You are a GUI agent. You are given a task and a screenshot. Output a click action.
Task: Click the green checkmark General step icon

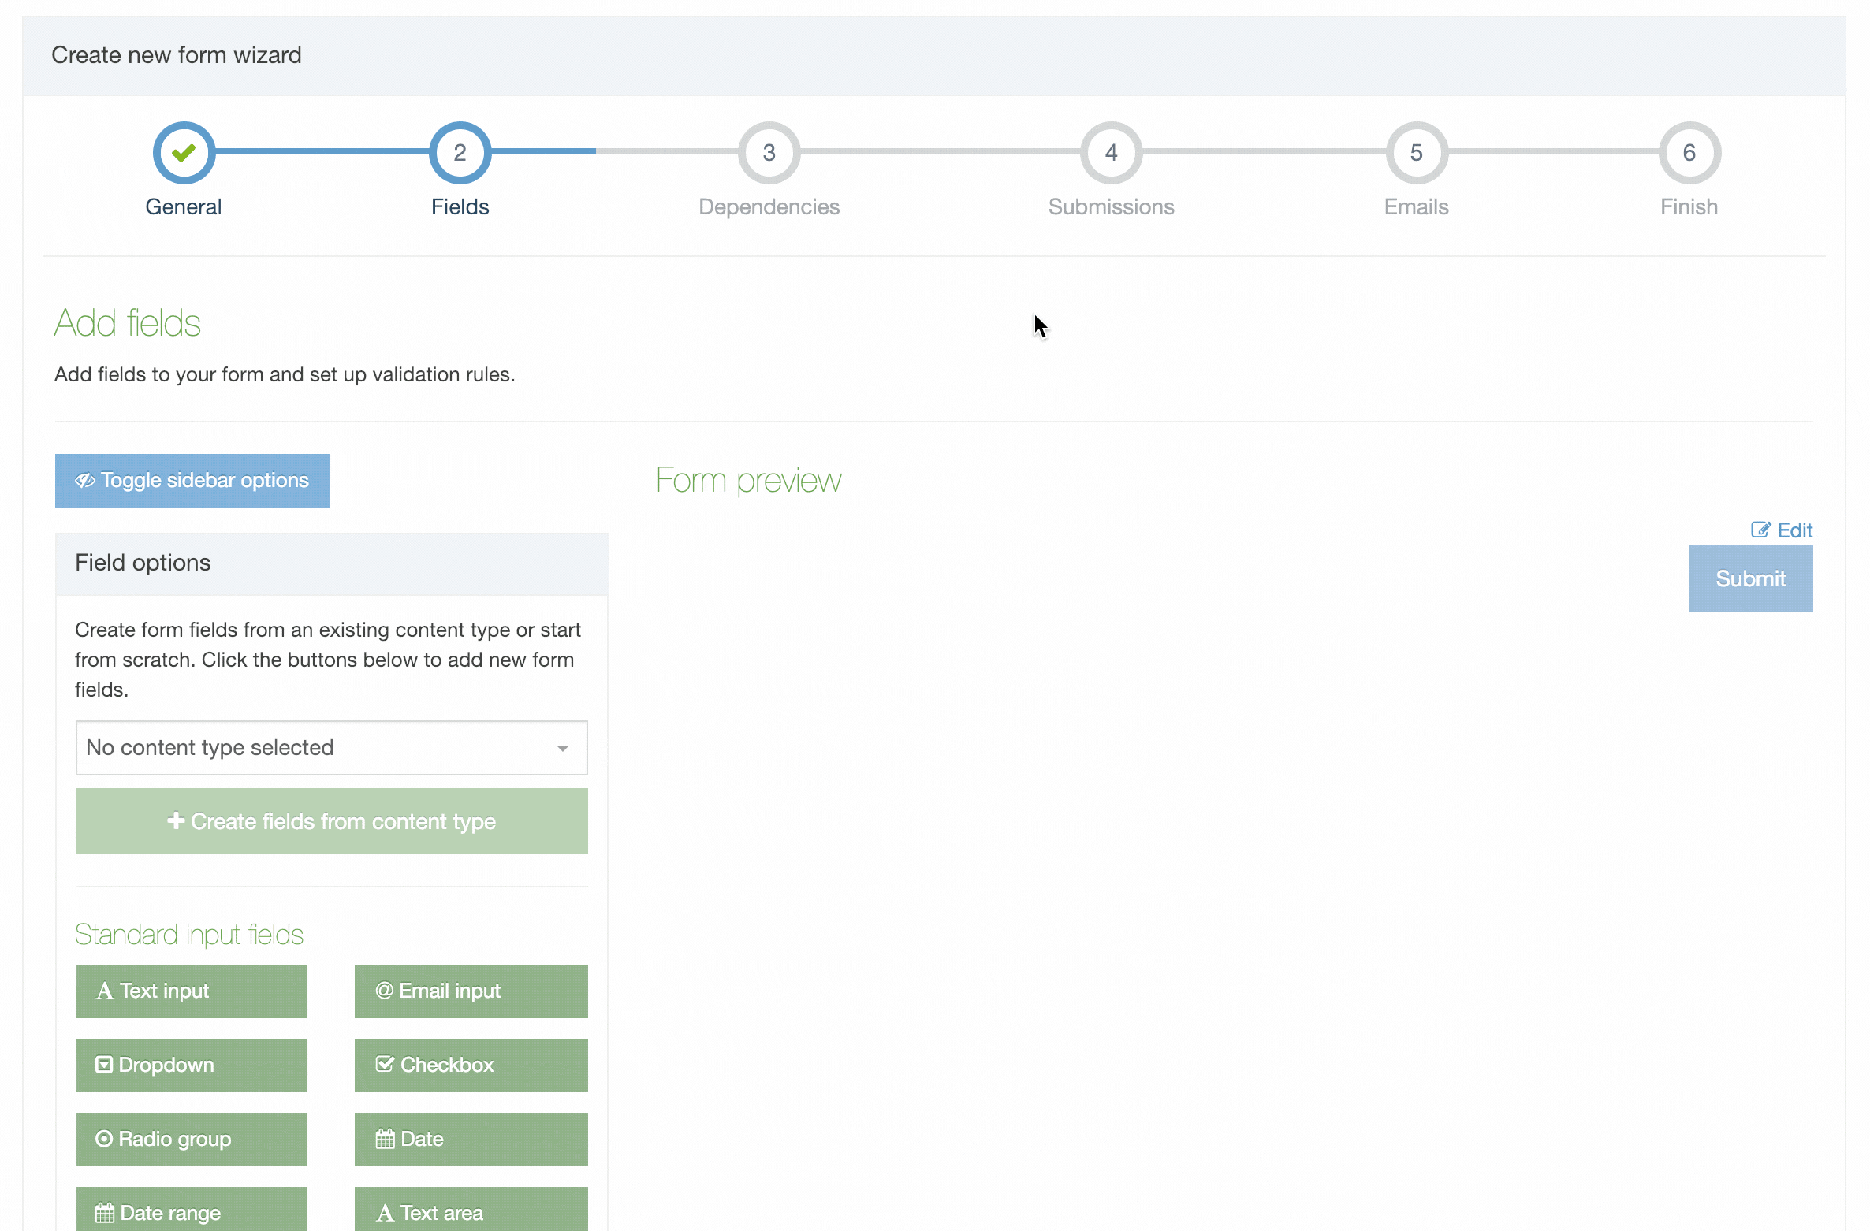tap(184, 152)
